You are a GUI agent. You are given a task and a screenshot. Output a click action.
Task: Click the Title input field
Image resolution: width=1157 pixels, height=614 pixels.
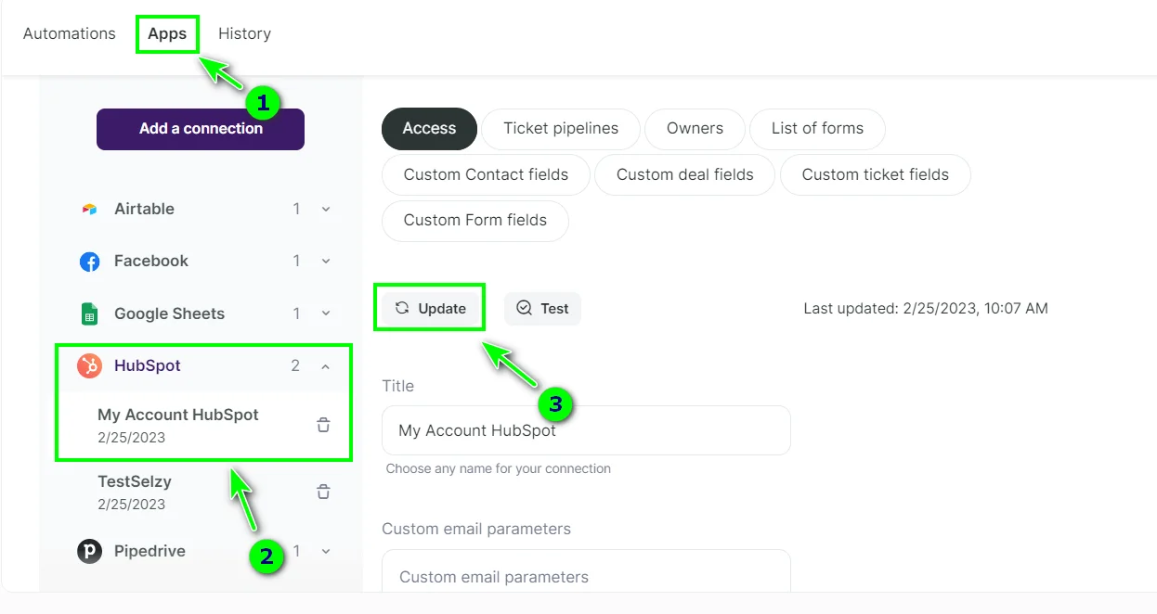pyautogui.click(x=586, y=430)
